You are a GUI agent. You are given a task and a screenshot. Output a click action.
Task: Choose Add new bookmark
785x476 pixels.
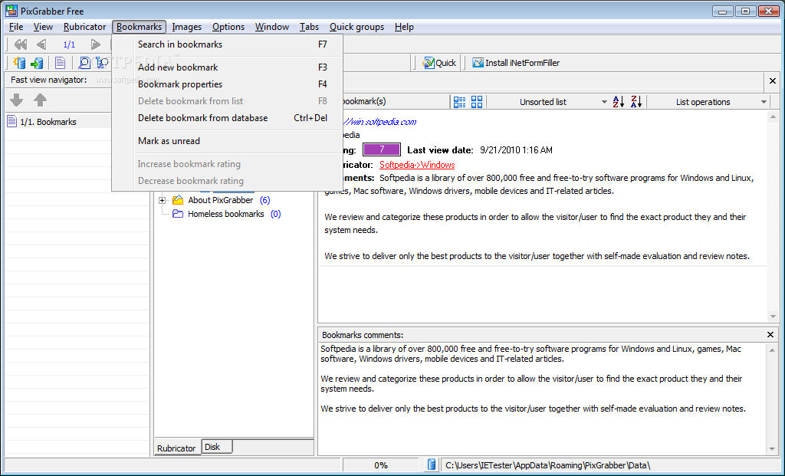tap(227, 67)
